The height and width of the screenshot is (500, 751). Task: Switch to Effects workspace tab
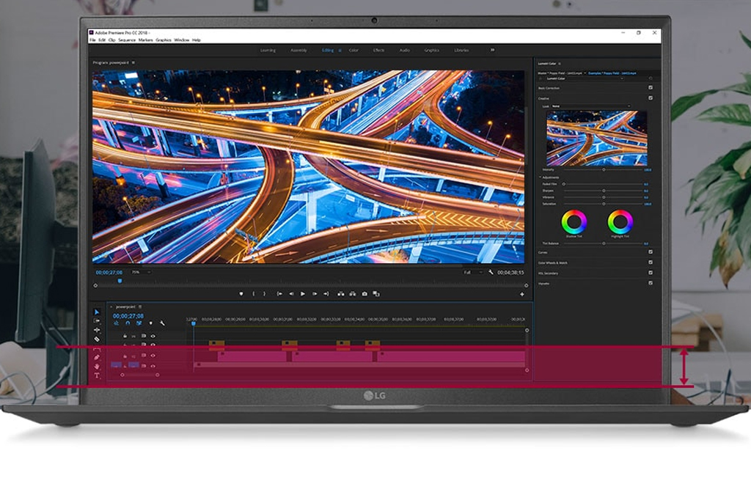[x=379, y=51]
